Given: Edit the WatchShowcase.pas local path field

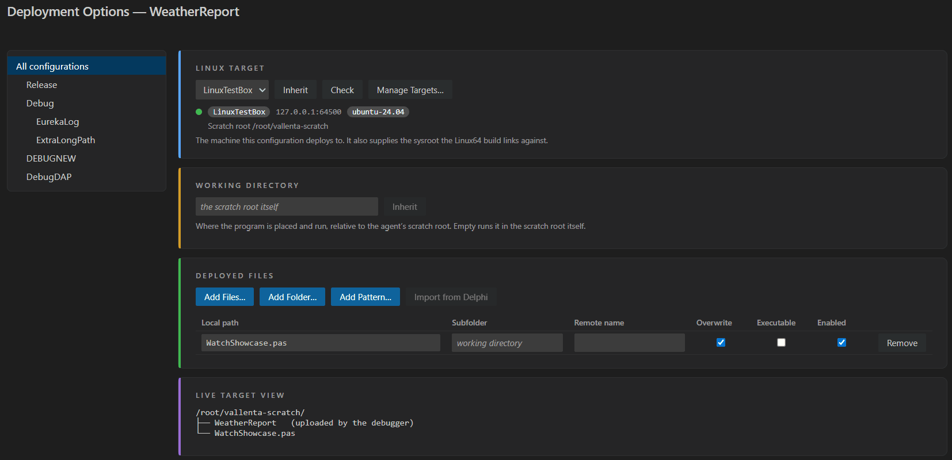Looking at the screenshot, I should pos(321,343).
